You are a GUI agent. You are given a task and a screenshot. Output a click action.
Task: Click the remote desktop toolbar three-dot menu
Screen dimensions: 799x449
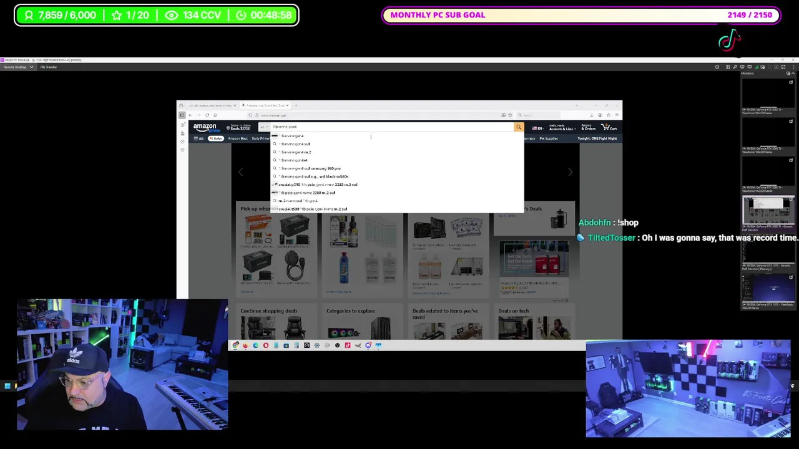coord(793,67)
